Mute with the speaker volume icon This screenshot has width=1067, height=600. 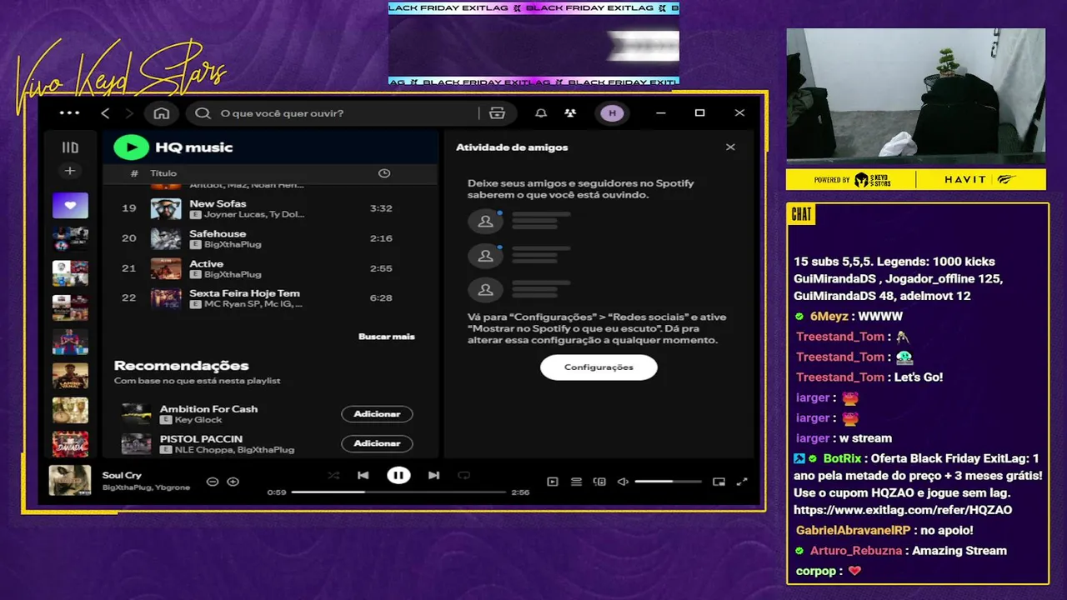(623, 482)
